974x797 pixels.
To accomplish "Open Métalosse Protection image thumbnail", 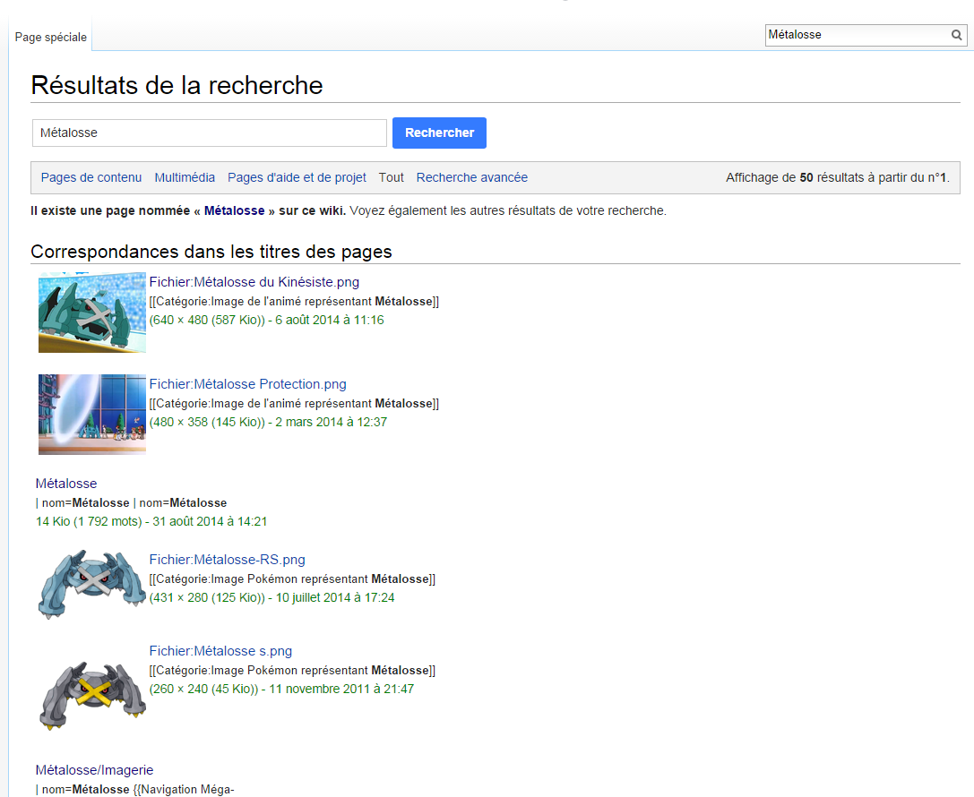I will tap(91, 415).
